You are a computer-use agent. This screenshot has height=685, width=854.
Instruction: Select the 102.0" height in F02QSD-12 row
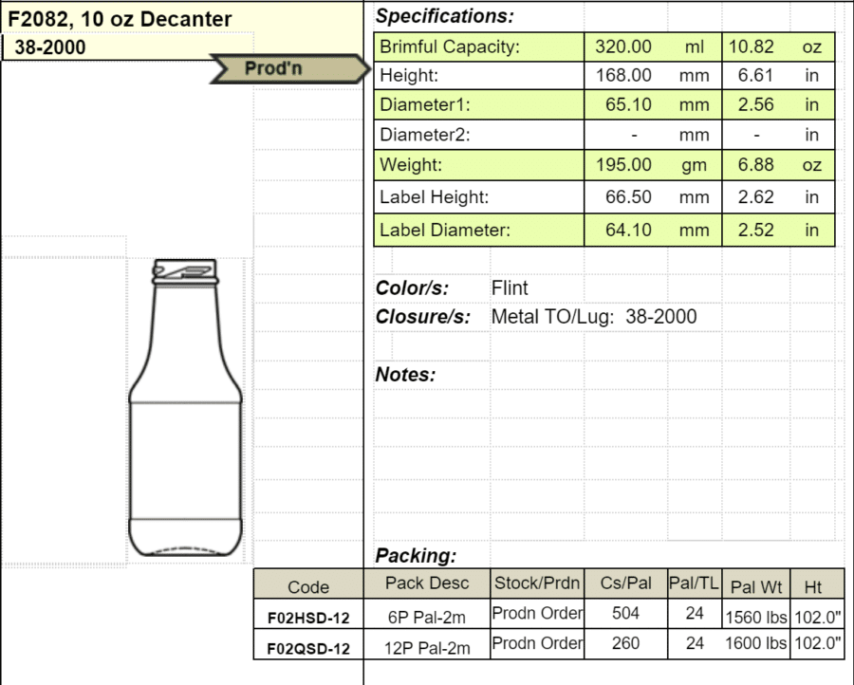tap(818, 643)
